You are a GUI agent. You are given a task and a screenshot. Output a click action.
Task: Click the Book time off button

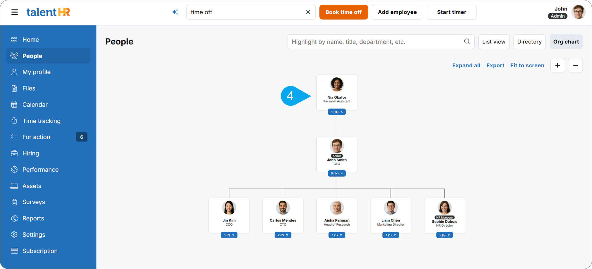(x=343, y=12)
